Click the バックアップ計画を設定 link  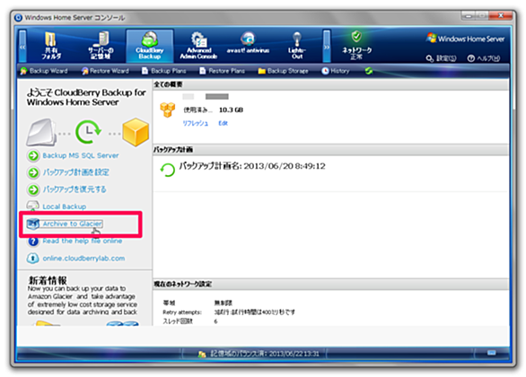tap(75, 172)
